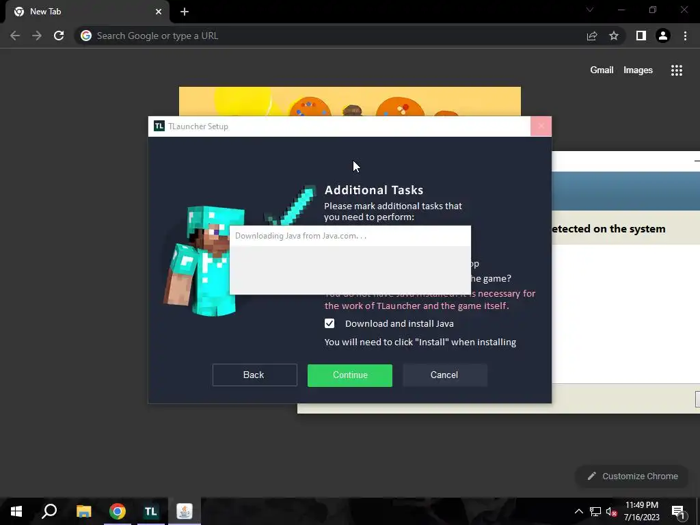Select the New Tab tab
Screen dimensions: 700x525
point(87,12)
